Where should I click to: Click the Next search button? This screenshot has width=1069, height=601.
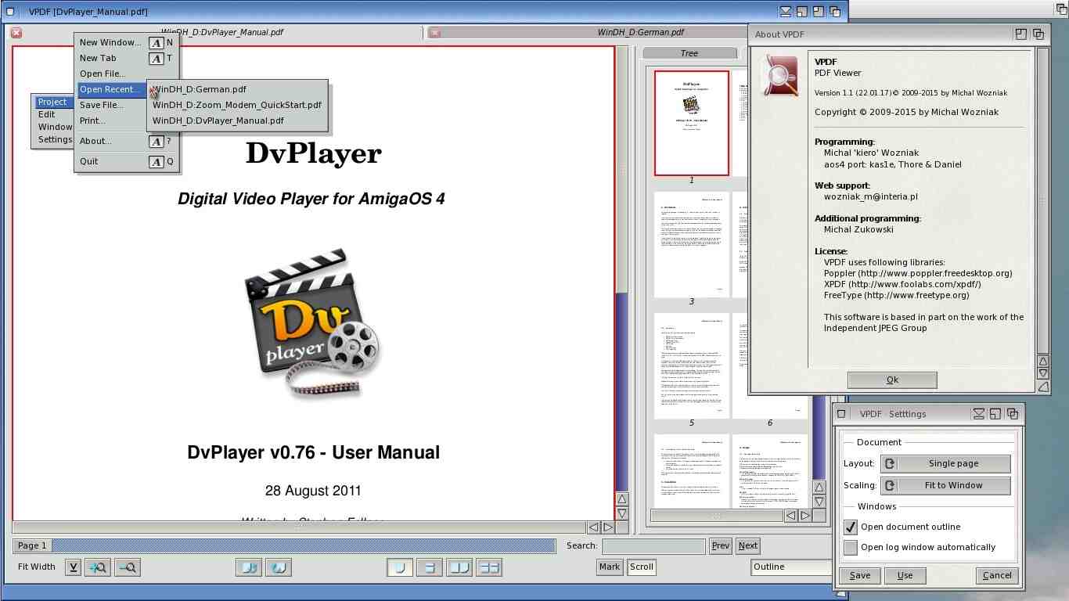pos(748,546)
